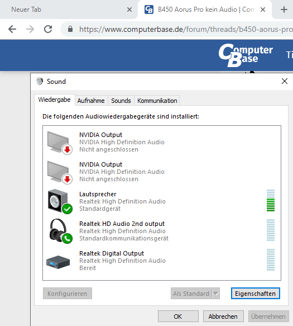Select 'Lautsprecher' device name text
293x326 pixels.
[98, 194]
